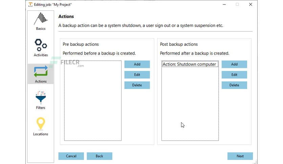
Task: Switch to the Locations section label
Action: coord(41,134)
